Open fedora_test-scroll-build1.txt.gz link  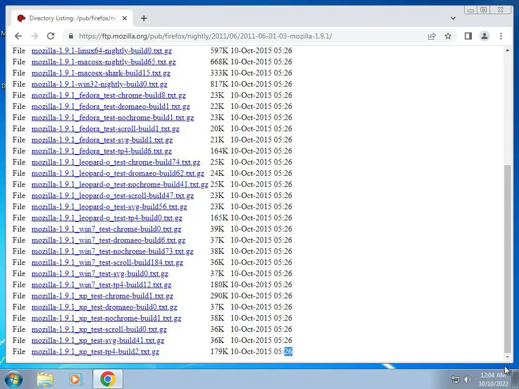tap(105, 129)
